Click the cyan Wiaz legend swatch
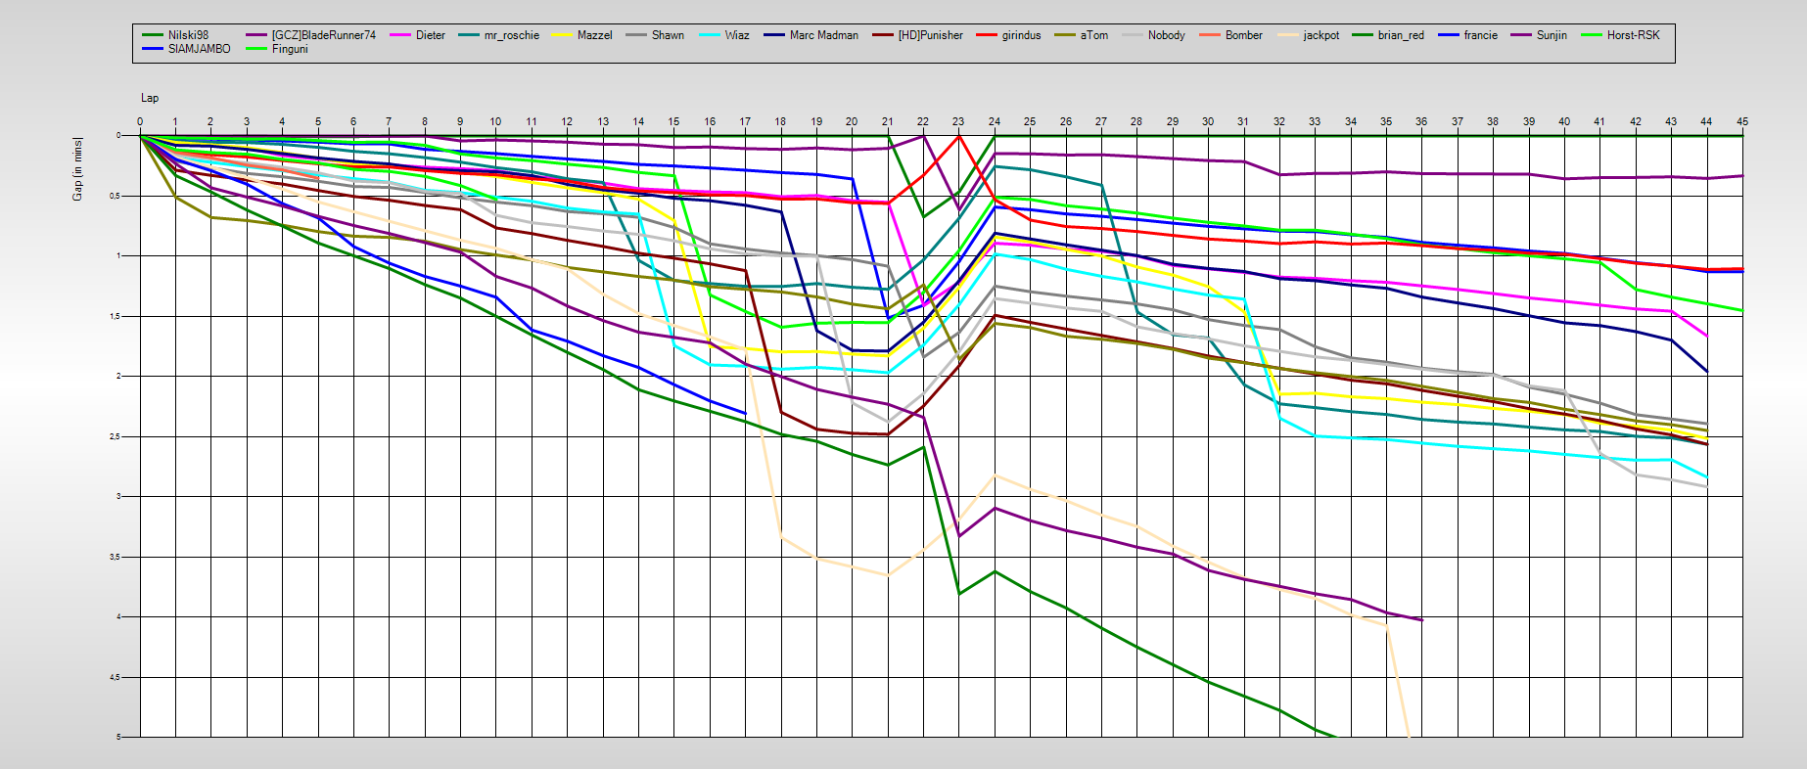 (709, 35)
